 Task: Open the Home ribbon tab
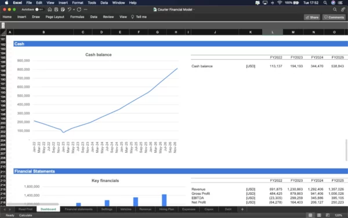[7, 17]
